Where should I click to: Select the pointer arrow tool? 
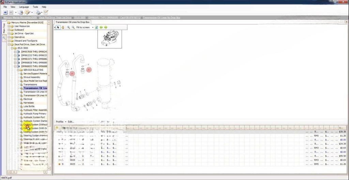point(58,27)
